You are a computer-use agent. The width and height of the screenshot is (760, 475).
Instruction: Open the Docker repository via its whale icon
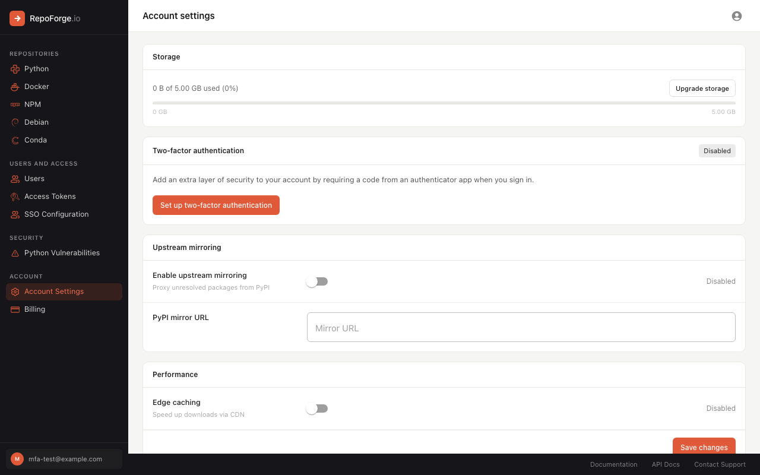coord(14,86)
